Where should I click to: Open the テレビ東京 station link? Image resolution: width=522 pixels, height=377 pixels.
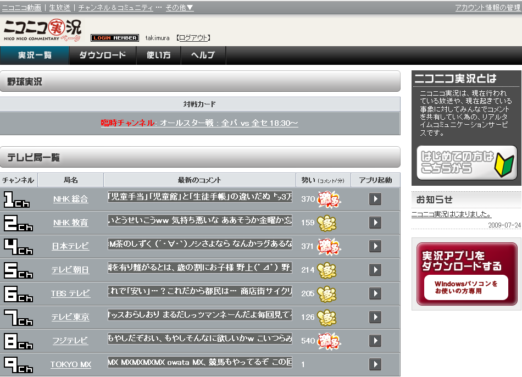click(x=70, y=318)
